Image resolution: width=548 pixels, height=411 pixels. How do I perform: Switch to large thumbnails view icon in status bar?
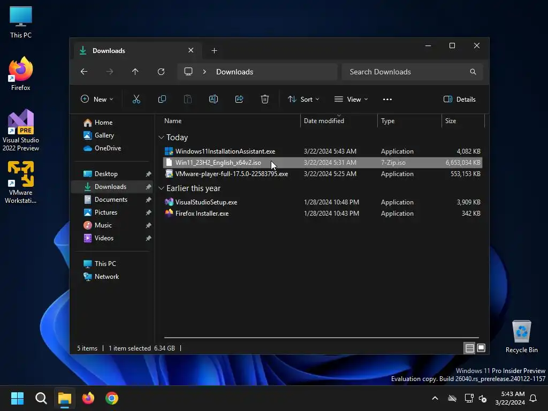[x=481, y=348]
